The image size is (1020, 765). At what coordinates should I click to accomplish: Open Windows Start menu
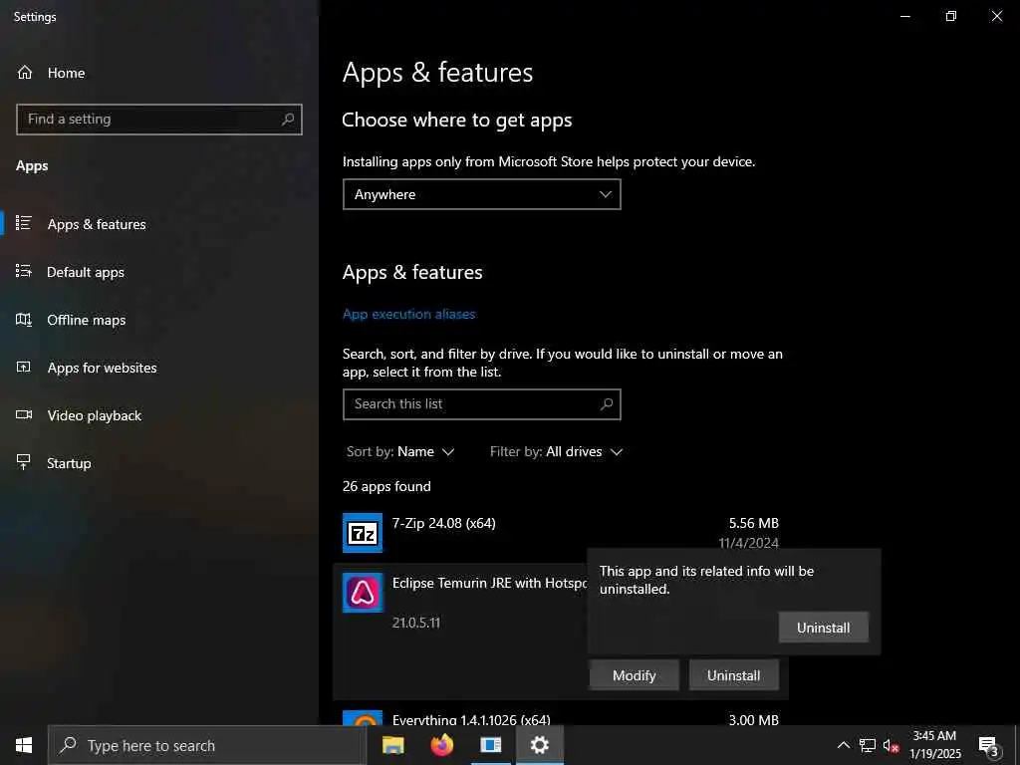coord(24,745)
